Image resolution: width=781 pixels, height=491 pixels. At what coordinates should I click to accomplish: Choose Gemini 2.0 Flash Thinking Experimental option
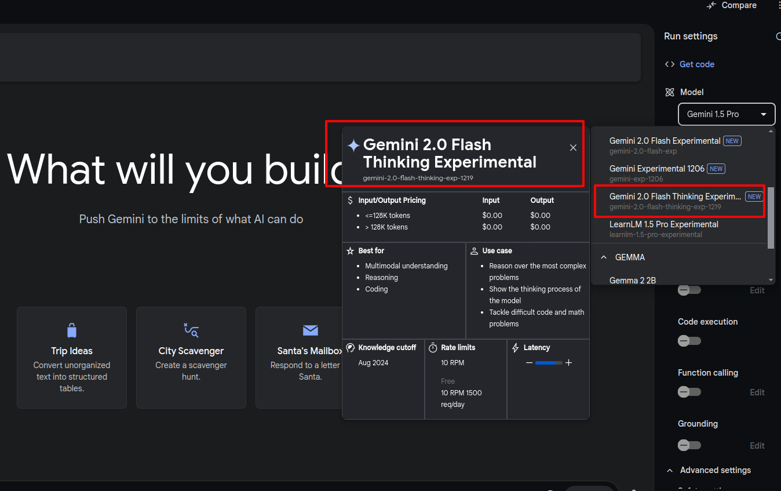pyautogui.click(x=678, y=201)
